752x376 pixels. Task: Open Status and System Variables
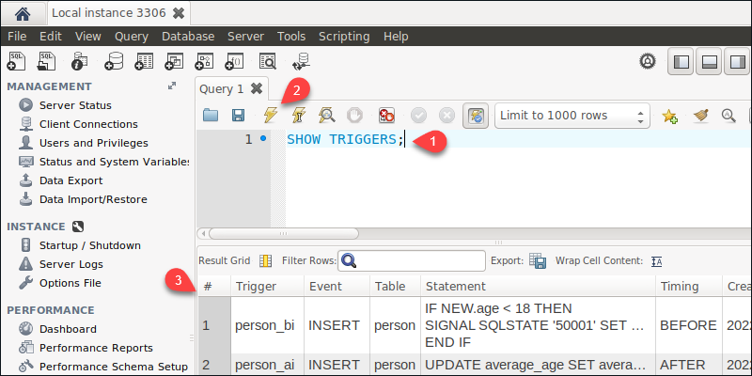(114, 162)
